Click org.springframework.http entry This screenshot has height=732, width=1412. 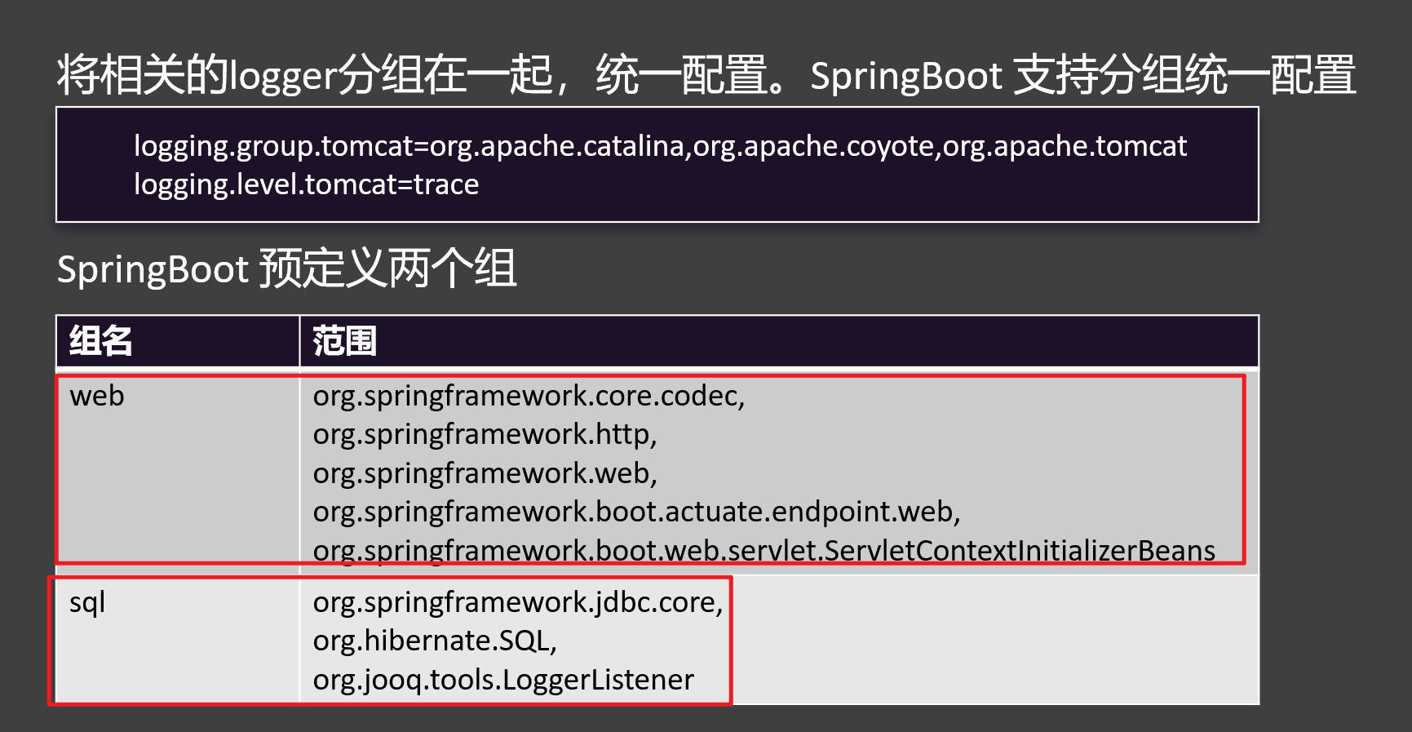(x=485, y=434)
